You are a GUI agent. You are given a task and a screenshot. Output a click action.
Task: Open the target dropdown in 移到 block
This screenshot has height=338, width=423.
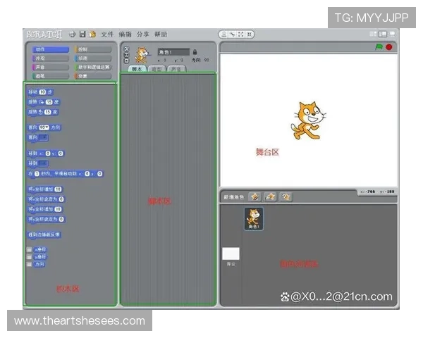pyautogui.click(x=44, y=163)
